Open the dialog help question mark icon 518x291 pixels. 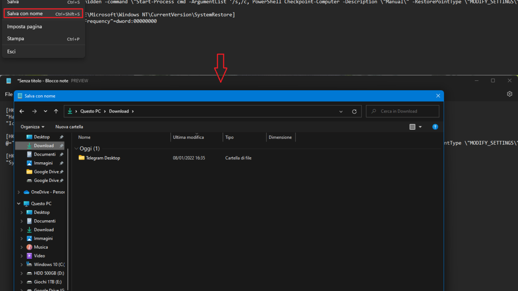pos(435,127)
